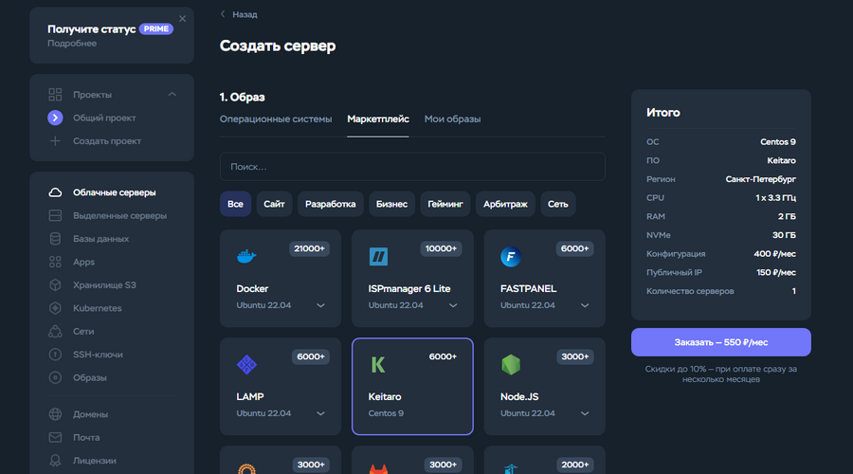Switch to Операционные системы tab

click(276, 118)
